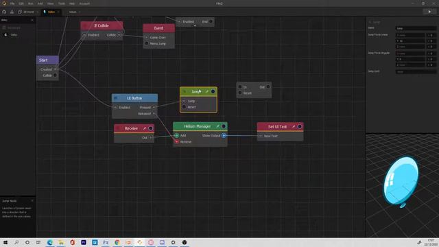Viewport: 439px width, 247px height.
Task: Click the Helium Manager Add input port
Action: [177, 136]
